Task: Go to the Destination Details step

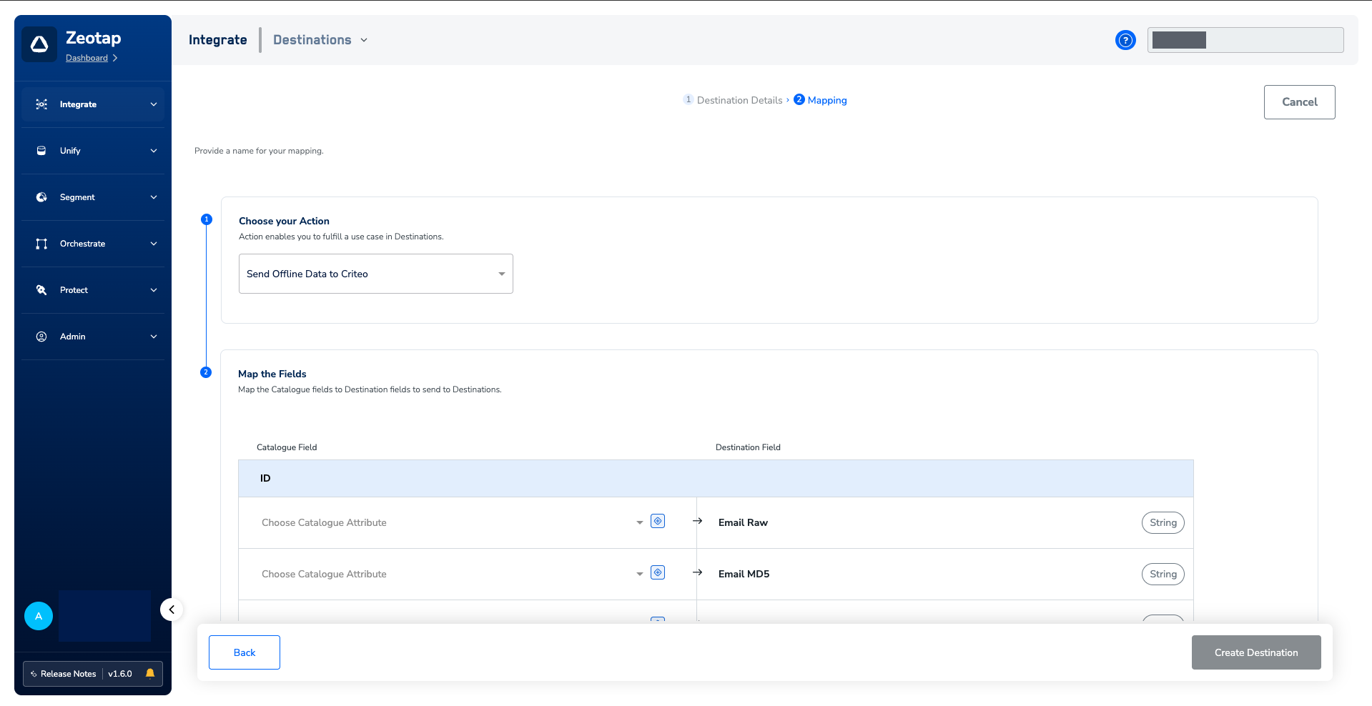Action: (x=733, y=100)
